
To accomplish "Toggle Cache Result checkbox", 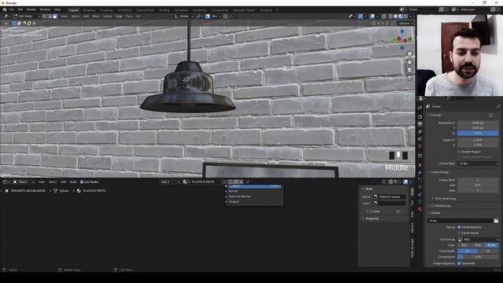I will tap(459, 233).
